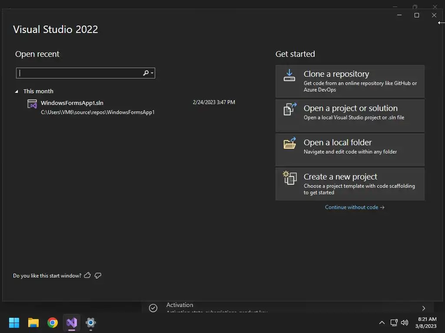Choose Create a new project
445x333 pixels.
click(350, 184)
